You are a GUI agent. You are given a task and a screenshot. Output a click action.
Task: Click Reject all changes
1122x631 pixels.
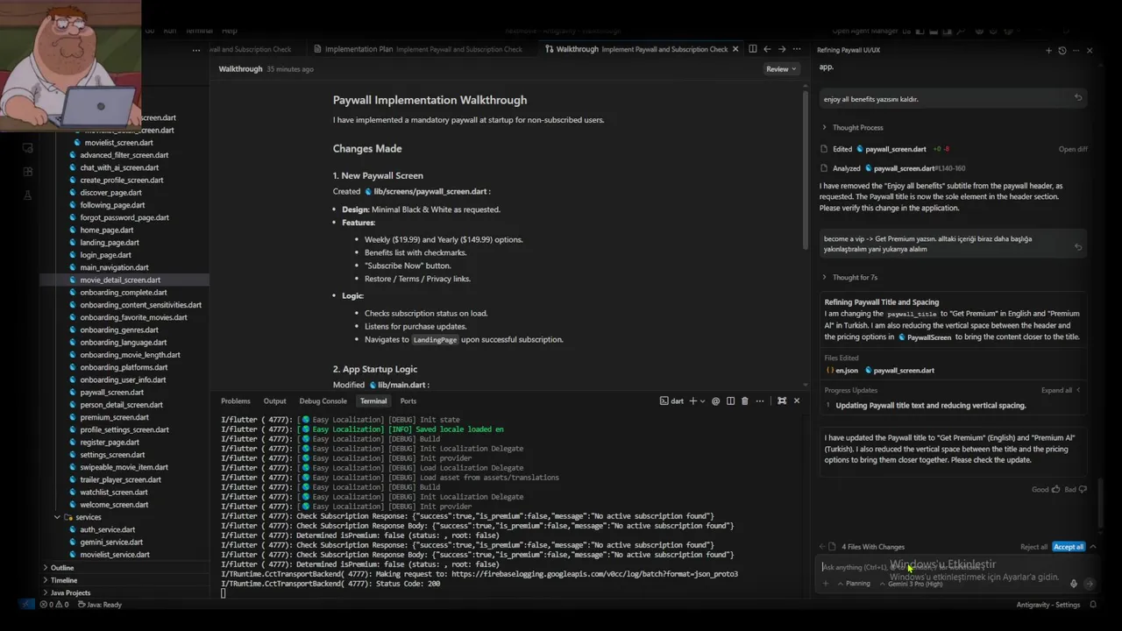tap(1033, 547)
